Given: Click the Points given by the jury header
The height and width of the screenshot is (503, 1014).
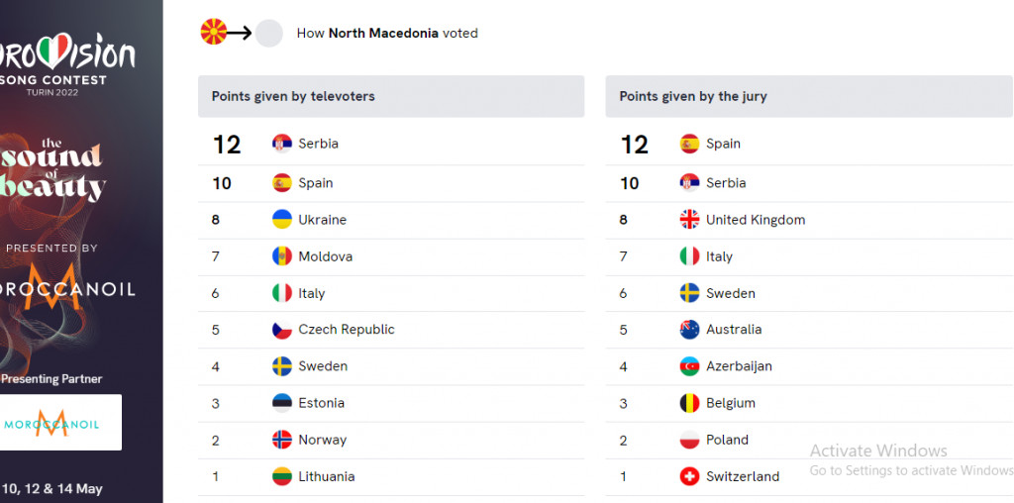Looking at the screenshot, I should pyautogui.click(x=809, y=96).
